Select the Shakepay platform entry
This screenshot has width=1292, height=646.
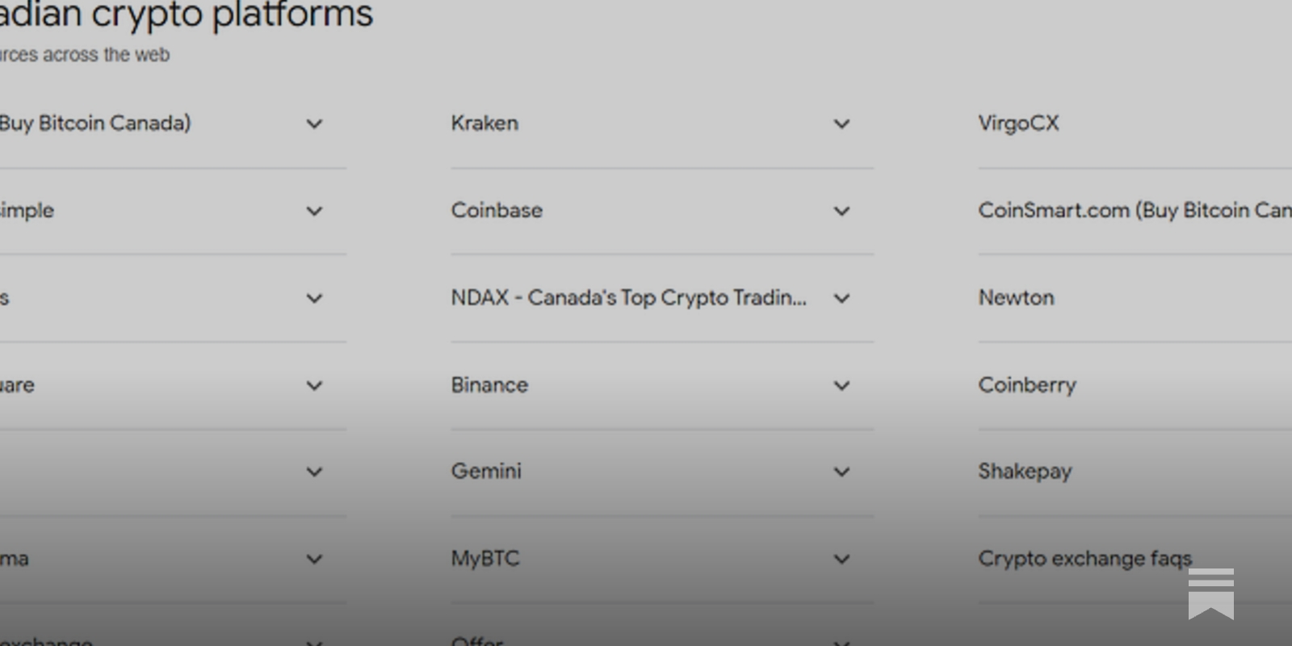(1026, 472)
